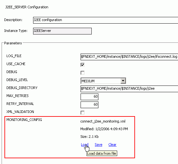Click the LOG_FILE path field
The image size is (178, 164).
click(x=129, y=57)
